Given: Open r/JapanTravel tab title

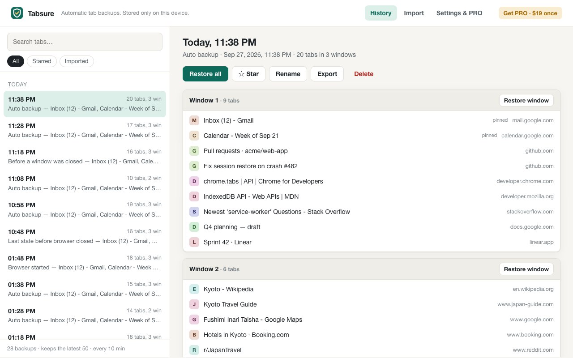Looking at the screenshot, I should 222,350.
